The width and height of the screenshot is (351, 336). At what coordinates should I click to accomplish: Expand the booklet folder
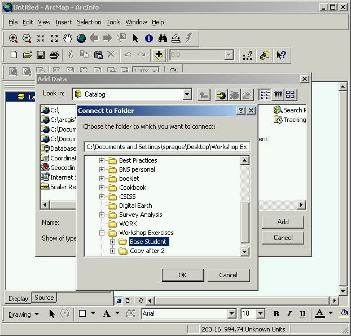[x=102, y=178]
